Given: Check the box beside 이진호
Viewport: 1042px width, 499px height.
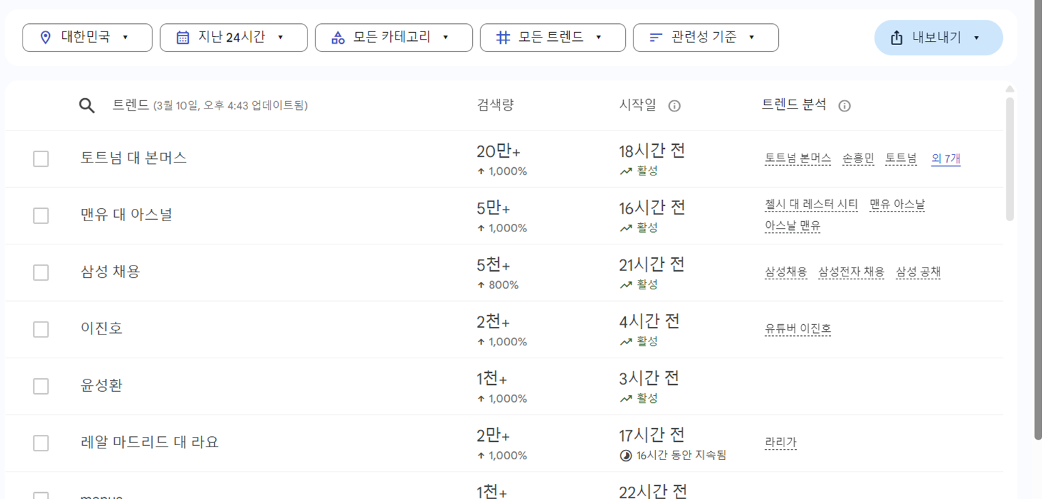Looking at the screenshot, I should coord(41,329).
